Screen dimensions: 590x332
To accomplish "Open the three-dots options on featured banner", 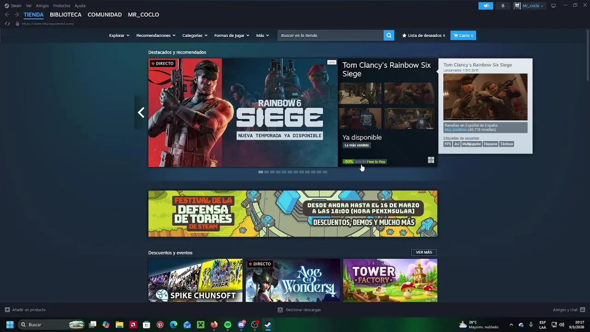I will 331,62.
